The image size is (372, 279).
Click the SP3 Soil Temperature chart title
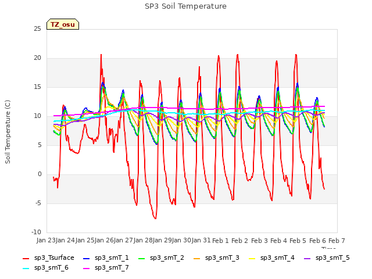click(185, 6)
